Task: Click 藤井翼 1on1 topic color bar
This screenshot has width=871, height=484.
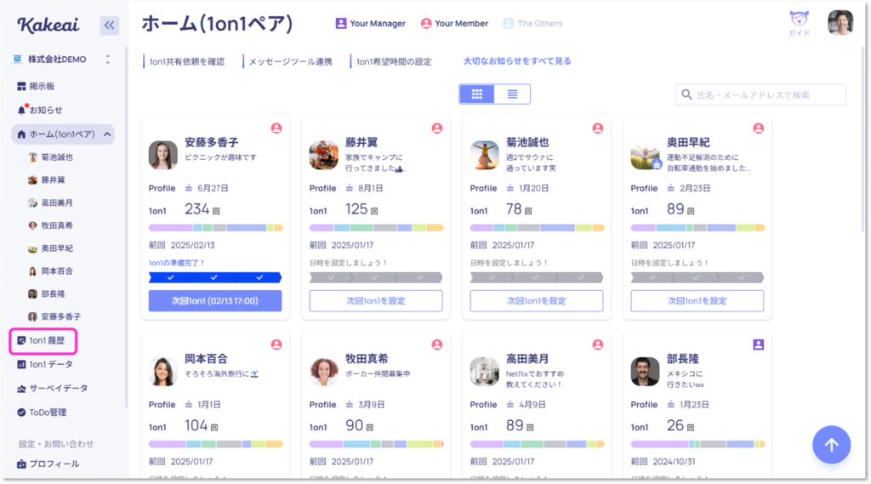Action: coord(377,228)
